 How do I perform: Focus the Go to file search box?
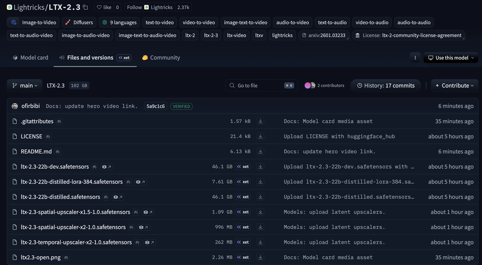(x=261, y=86)
